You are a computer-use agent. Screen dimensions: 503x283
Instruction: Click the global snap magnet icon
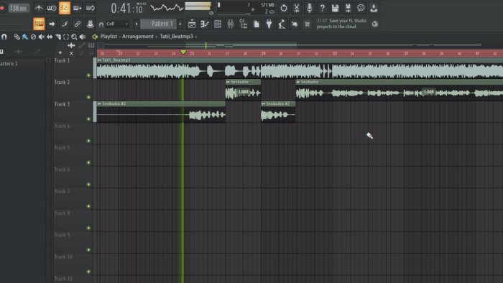click(x=101, y=24)
